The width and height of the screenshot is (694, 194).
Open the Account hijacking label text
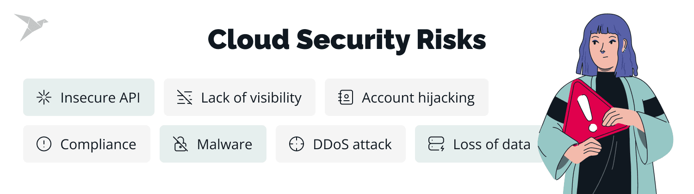[418, 97]
